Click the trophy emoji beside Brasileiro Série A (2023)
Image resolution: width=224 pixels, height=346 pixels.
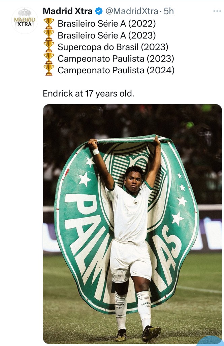49,35
